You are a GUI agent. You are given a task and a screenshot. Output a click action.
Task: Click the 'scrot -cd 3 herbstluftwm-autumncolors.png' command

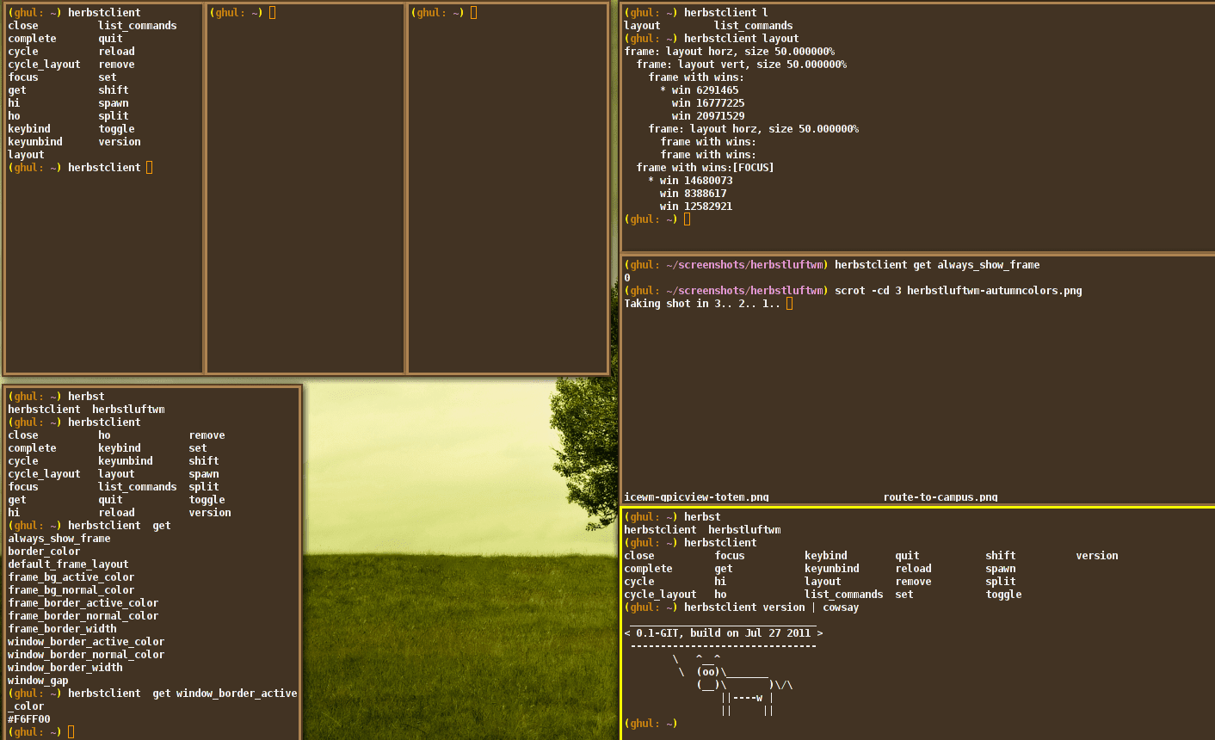click(x=959, y=291)
